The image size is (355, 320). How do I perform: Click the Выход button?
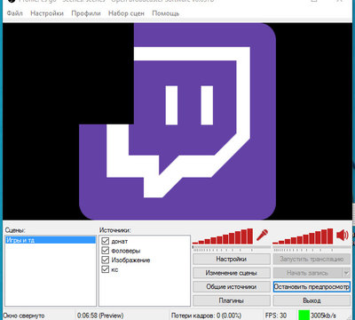click(x=312, y=300)
